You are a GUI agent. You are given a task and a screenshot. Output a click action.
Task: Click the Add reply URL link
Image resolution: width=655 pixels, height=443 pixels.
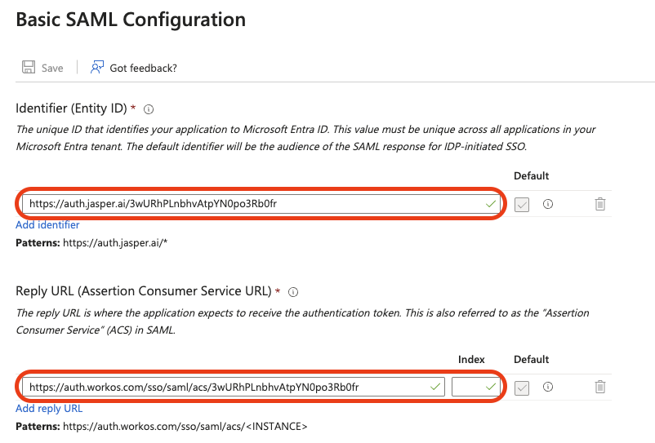(x=49, y=408)
